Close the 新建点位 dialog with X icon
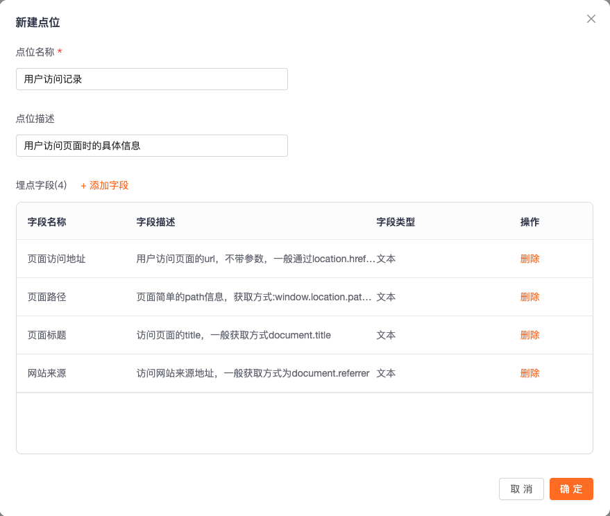 coord(591,19)
